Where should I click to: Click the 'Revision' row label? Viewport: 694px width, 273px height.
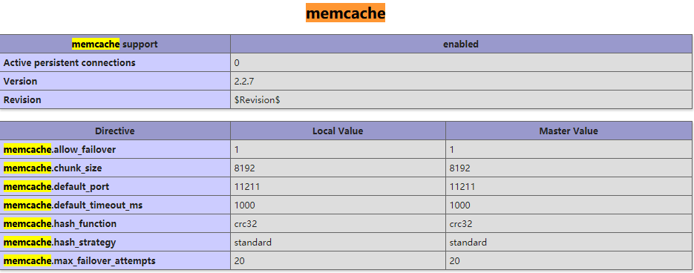click(x=22, y=100)
